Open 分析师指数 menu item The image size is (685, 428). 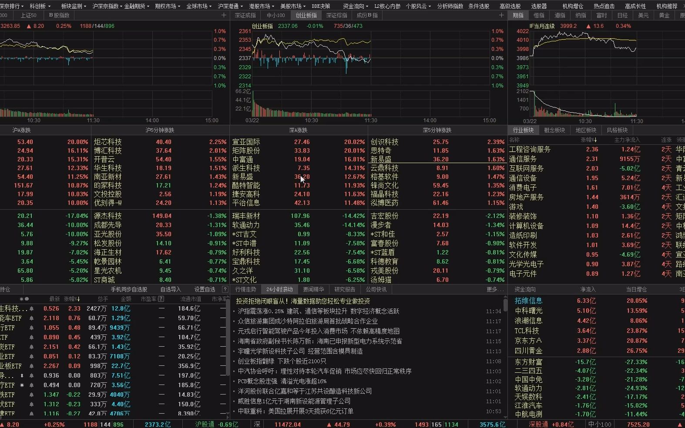tap(450, 6)
